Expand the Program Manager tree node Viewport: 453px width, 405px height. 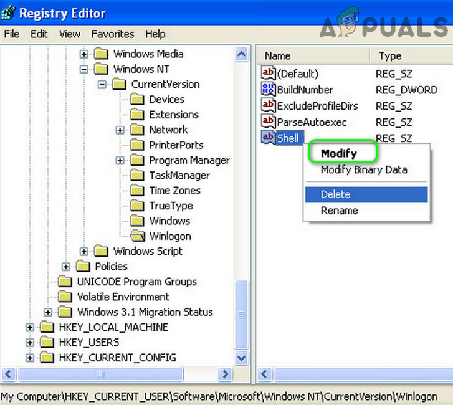tap(120, 160)
